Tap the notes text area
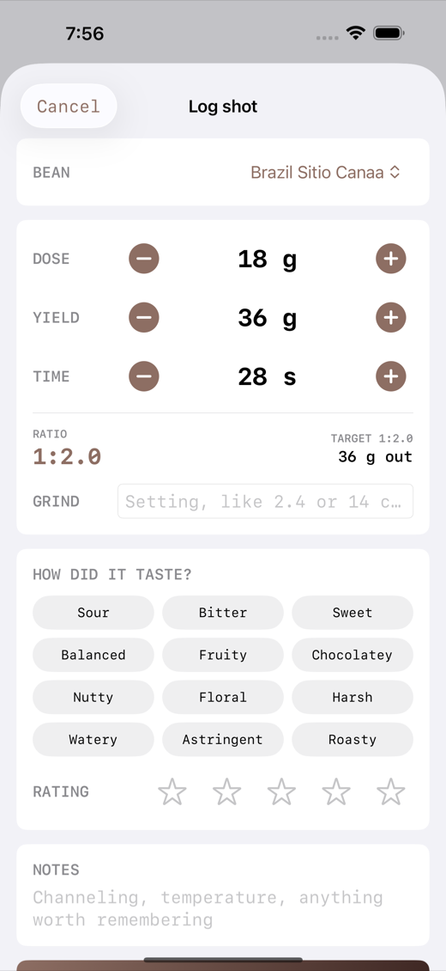This screenshot has height=971, width=446. coord(223,908)
